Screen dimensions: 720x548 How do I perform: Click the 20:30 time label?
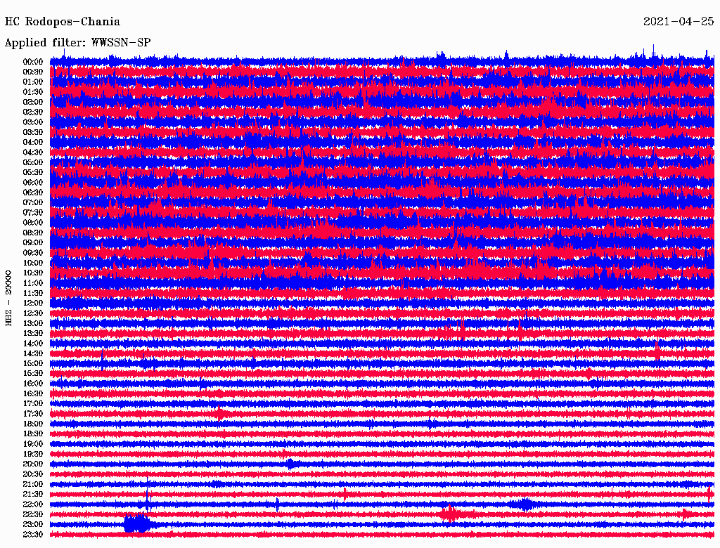(x=33, y=474)
